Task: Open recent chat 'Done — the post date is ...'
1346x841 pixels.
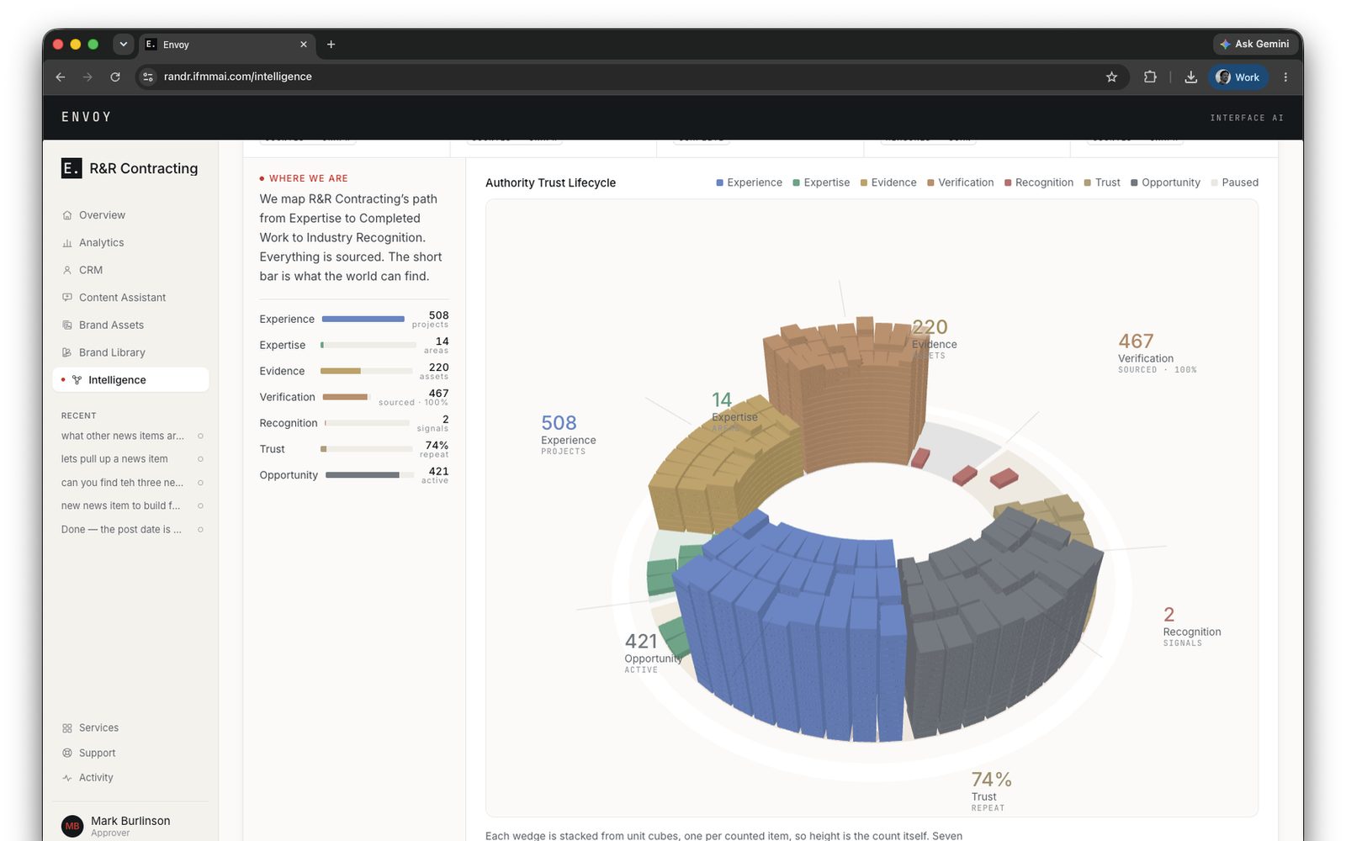Action: click(x=130, y=529)
